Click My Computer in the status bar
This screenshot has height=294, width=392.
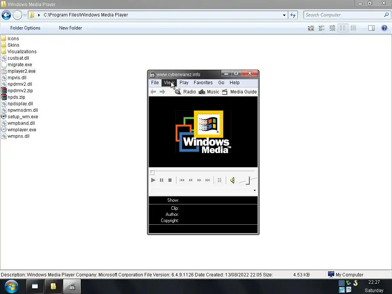coord(346,274)
